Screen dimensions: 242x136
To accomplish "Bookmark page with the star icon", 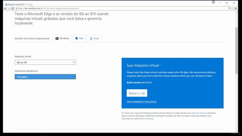I will 232,8.
